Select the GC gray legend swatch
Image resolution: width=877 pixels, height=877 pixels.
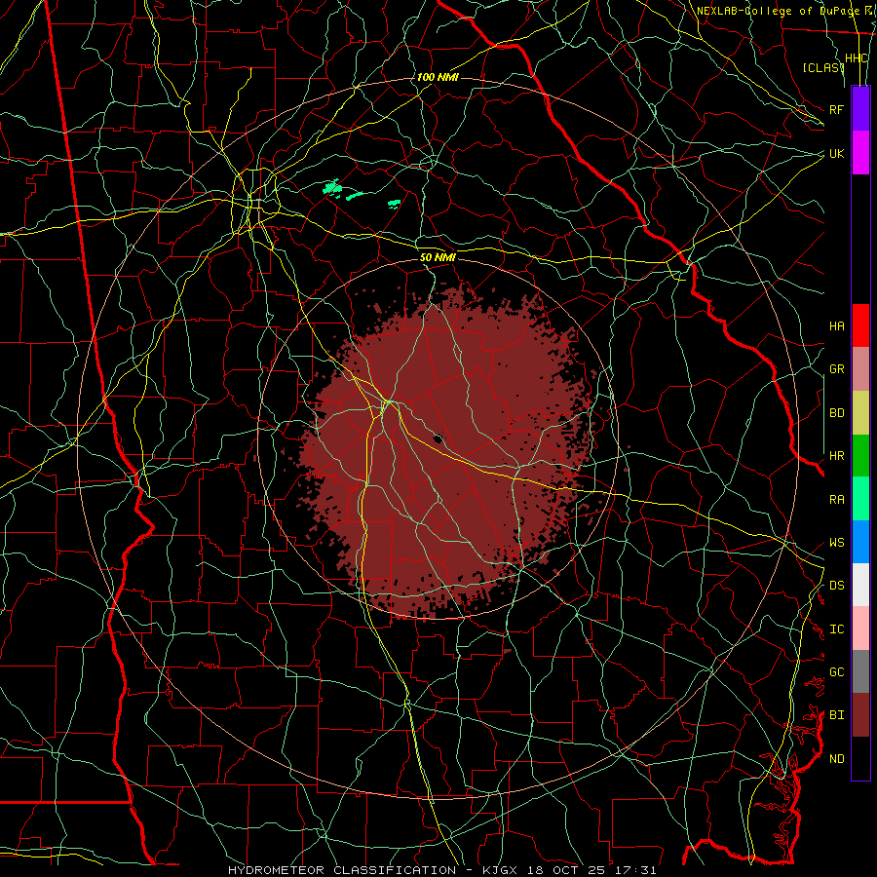point(860,671)
